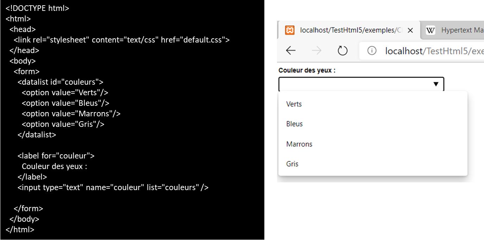Click the datalist id="couleurs" code line
Image resolution: width=484 pixels, height=240 pixels.
61,82
